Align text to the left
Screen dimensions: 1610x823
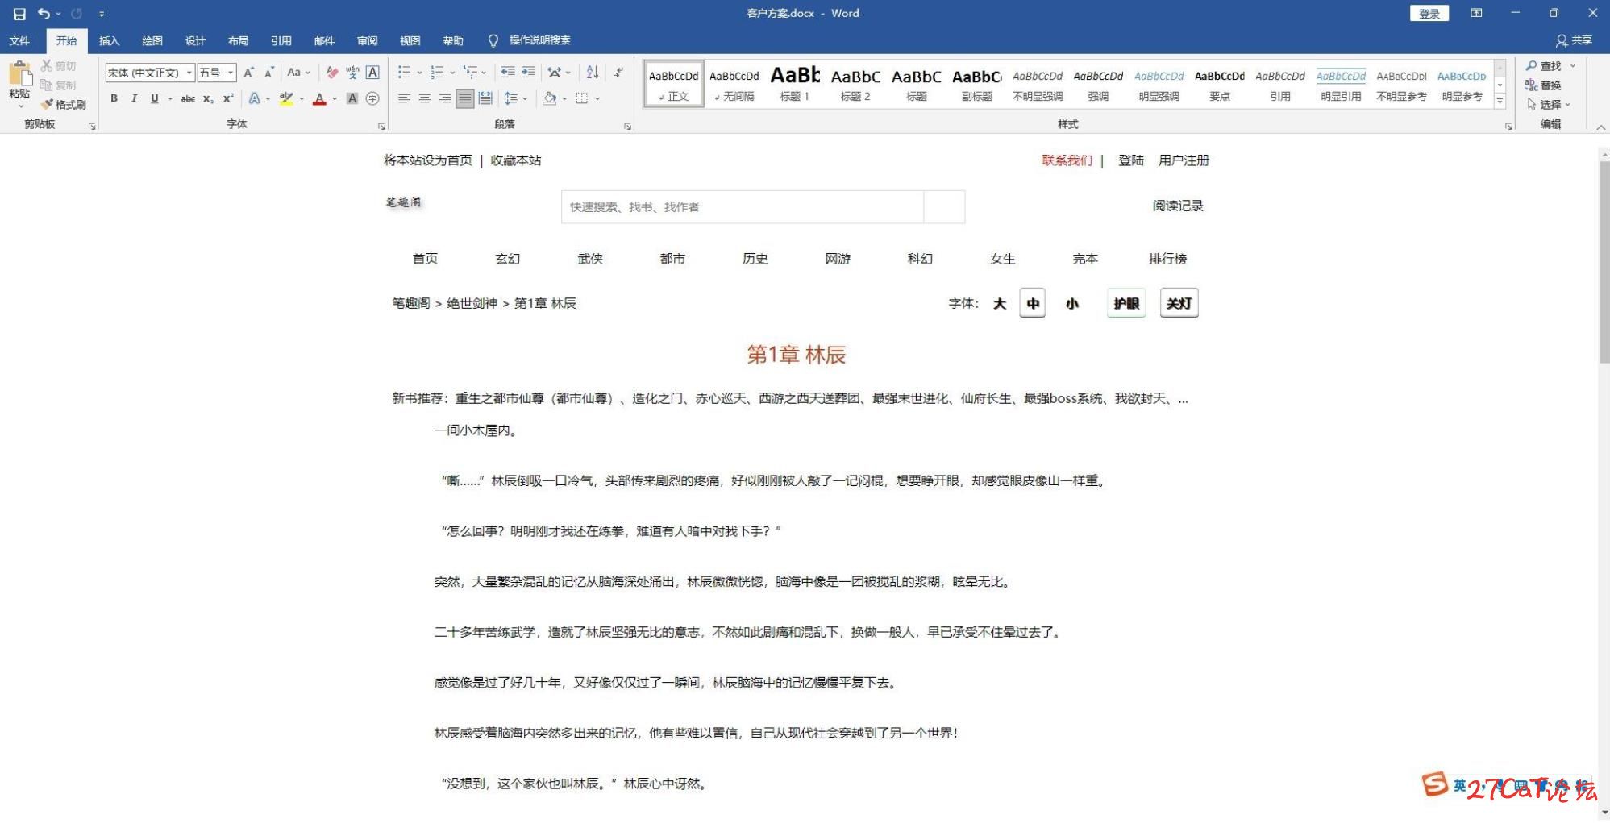coord(404,98)
